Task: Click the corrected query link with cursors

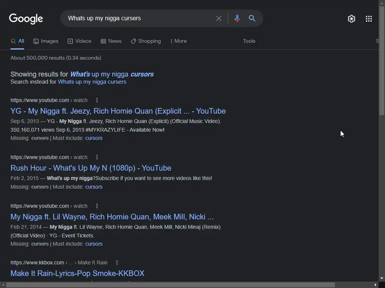Action: click(x=112, y=74)
